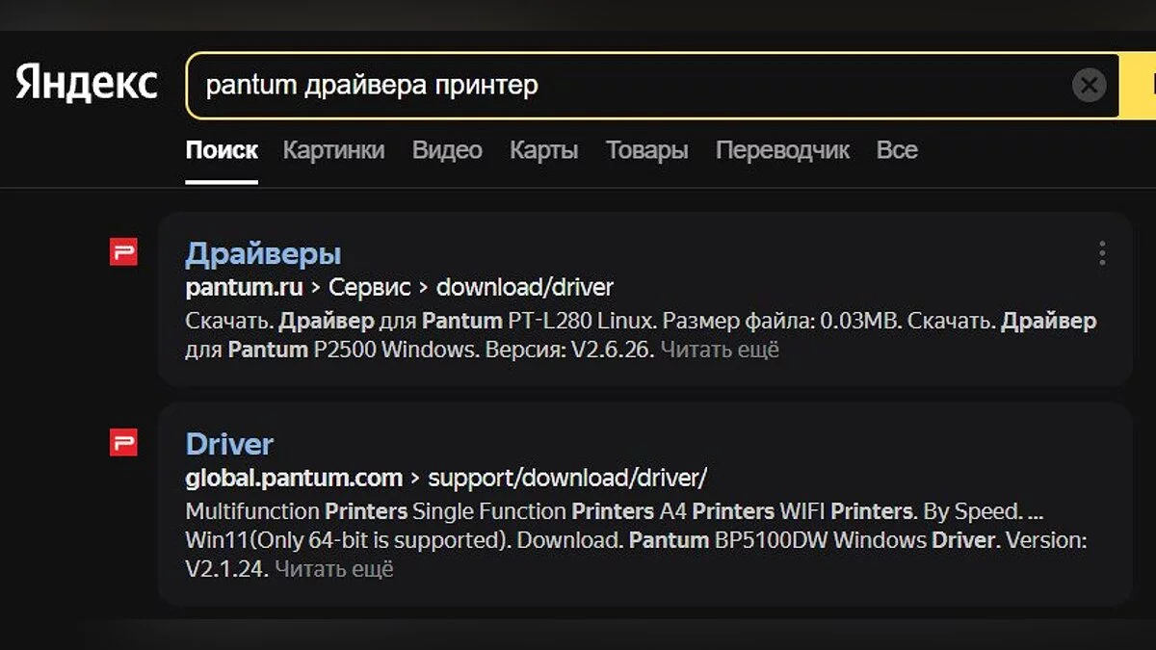This screenshot has height=650, width=1156.
Task: Show all services via Все tab
Action: click(x=897, y=150)
